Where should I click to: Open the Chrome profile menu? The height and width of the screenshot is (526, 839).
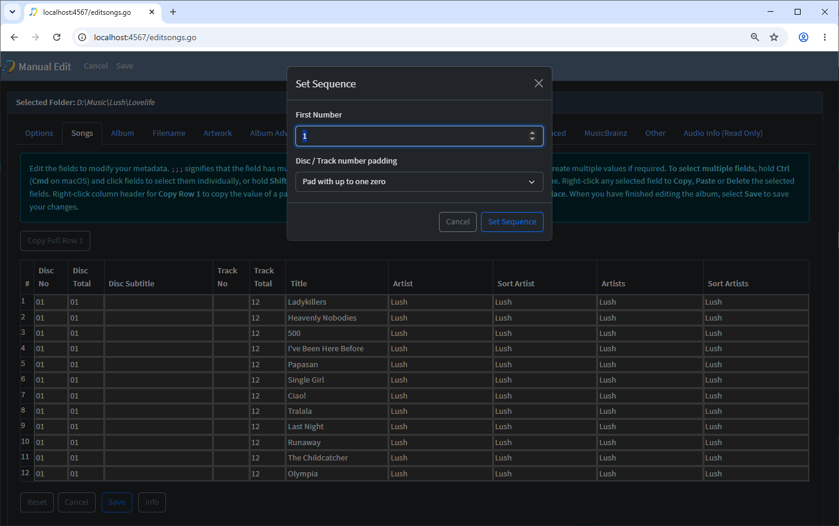point(804,37)
